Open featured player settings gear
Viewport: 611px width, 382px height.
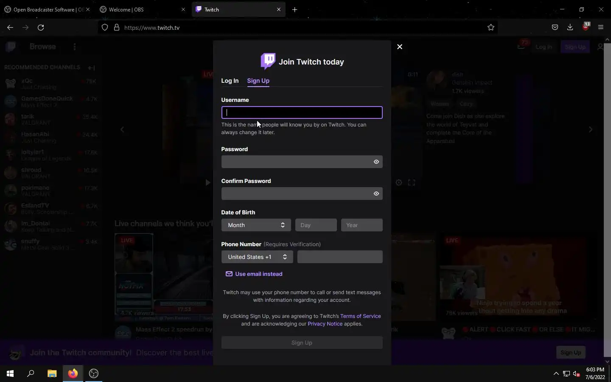click(x=399, y=183)
